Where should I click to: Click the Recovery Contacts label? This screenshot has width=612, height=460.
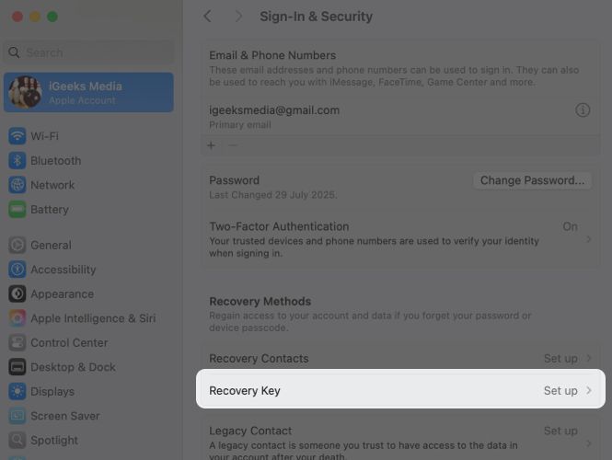pyautogui.click(x=259, y=359)
